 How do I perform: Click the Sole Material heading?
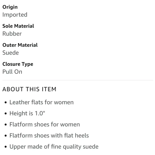click(x=18, y=26)
